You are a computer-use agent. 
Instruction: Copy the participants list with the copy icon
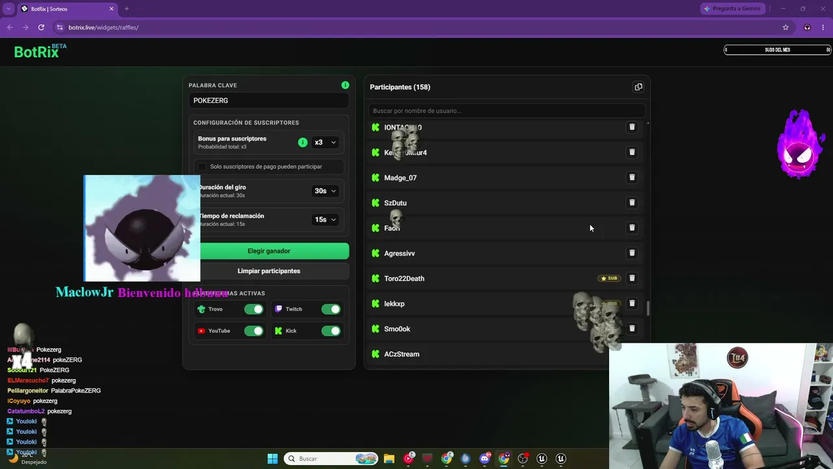point(638,87)
